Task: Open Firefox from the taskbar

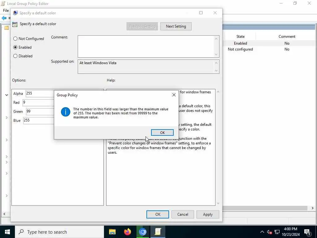Action: click(127, 232)
